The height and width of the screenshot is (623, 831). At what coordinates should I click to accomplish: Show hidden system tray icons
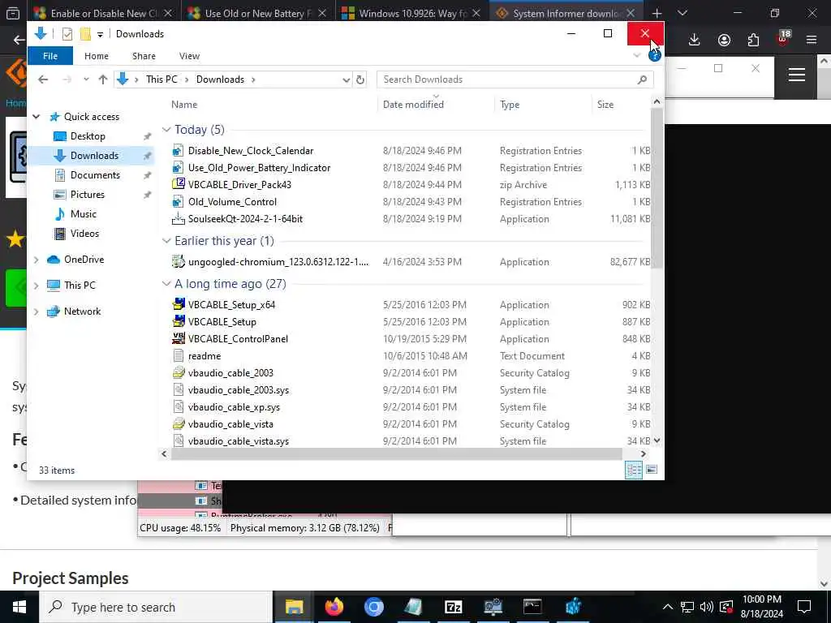pos(668,607)
